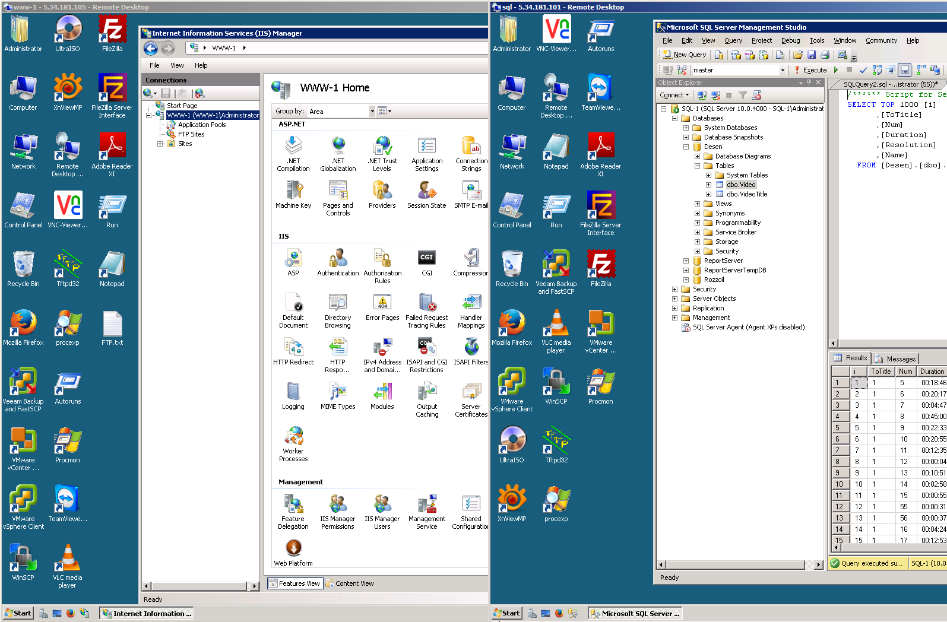The image size is (947, 622).
Task: Open the Community menu
Action: [881, 40]
